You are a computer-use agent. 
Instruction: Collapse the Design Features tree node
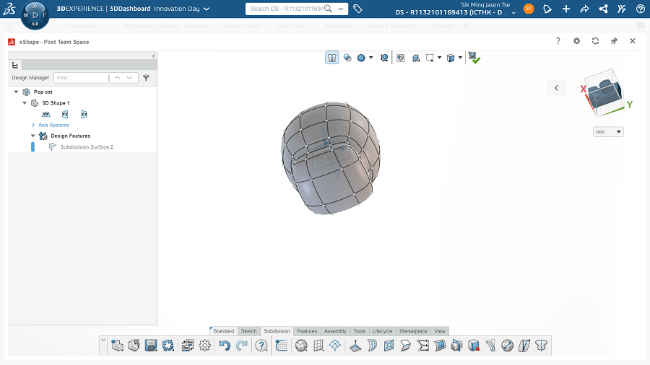click(x=33, y=136)
